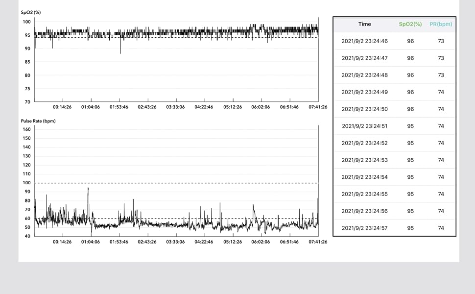Click the SpO2 (%) chart title
This screenshot has width=475, height=294.
pos(30,12)
